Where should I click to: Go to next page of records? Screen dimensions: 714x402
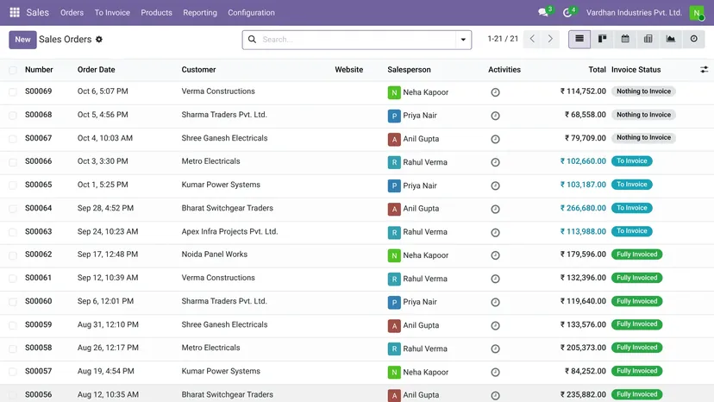pyautogui.click(x=550, y=39)
